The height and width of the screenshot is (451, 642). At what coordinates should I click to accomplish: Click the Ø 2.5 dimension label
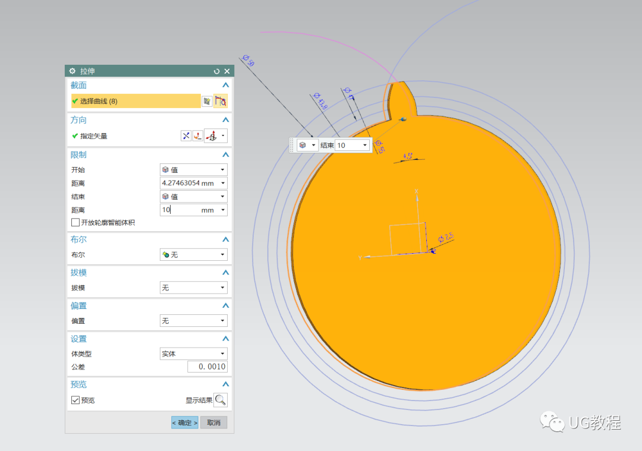click(x=446, y=237)
